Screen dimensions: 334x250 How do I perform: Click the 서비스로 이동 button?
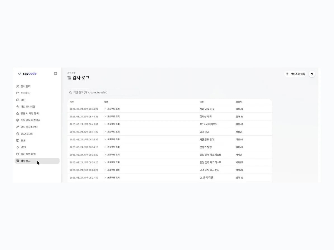pos(295,74)
